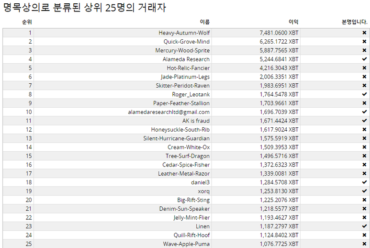370x248 pixels.
Task: Click the X icon in Hot-Relic-Fancier row
Action: point(364,68)
